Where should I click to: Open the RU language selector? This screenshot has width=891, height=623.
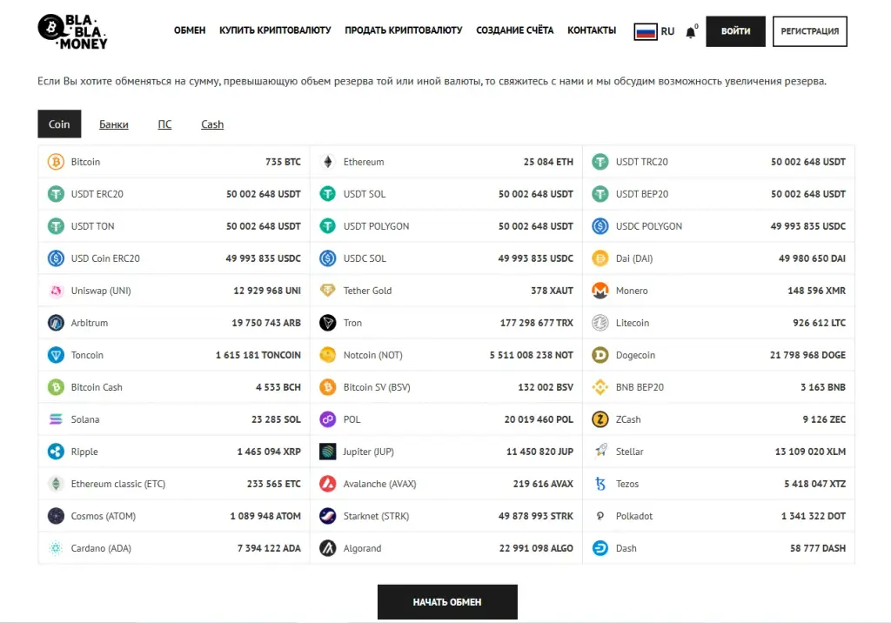tap(654, 31)
